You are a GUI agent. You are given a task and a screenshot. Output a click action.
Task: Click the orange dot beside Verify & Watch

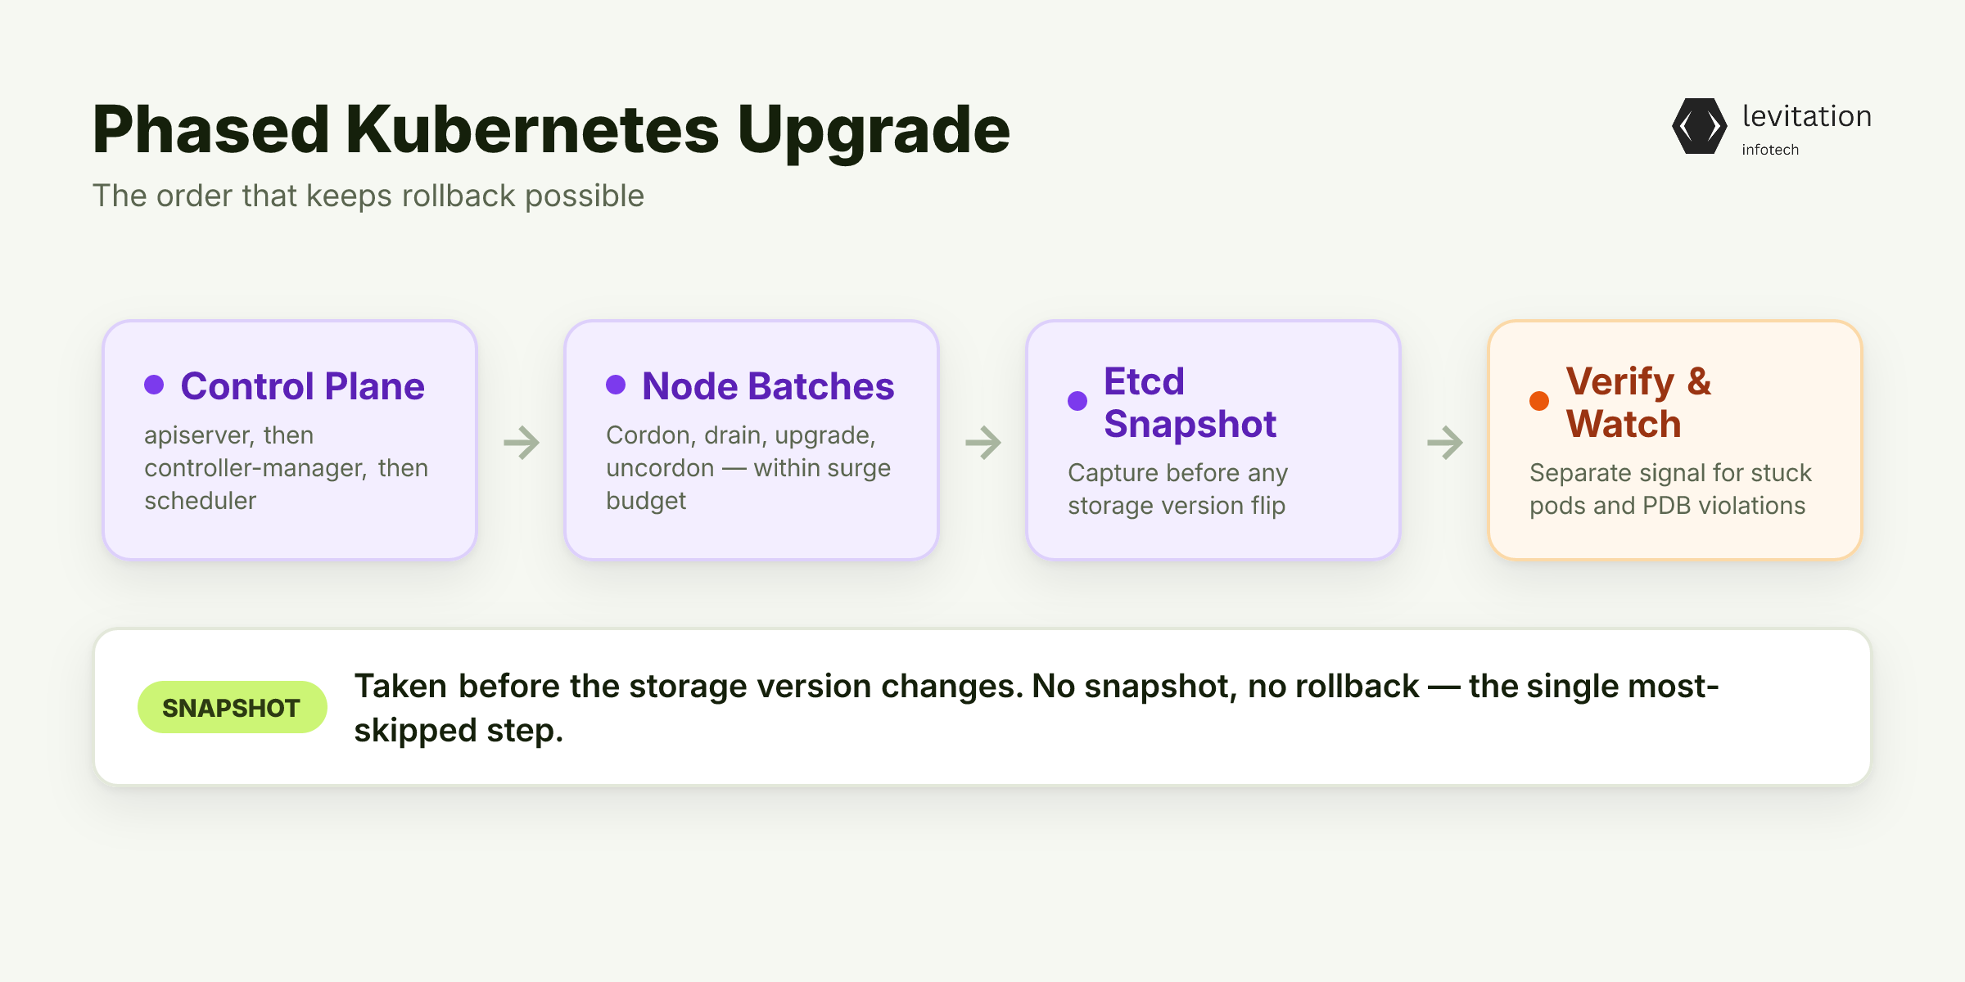click(1539, 401)
